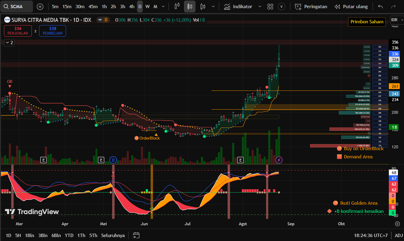Select the 5m timeframe
This screenshot has width=404, height=241.
click(55, 6)
